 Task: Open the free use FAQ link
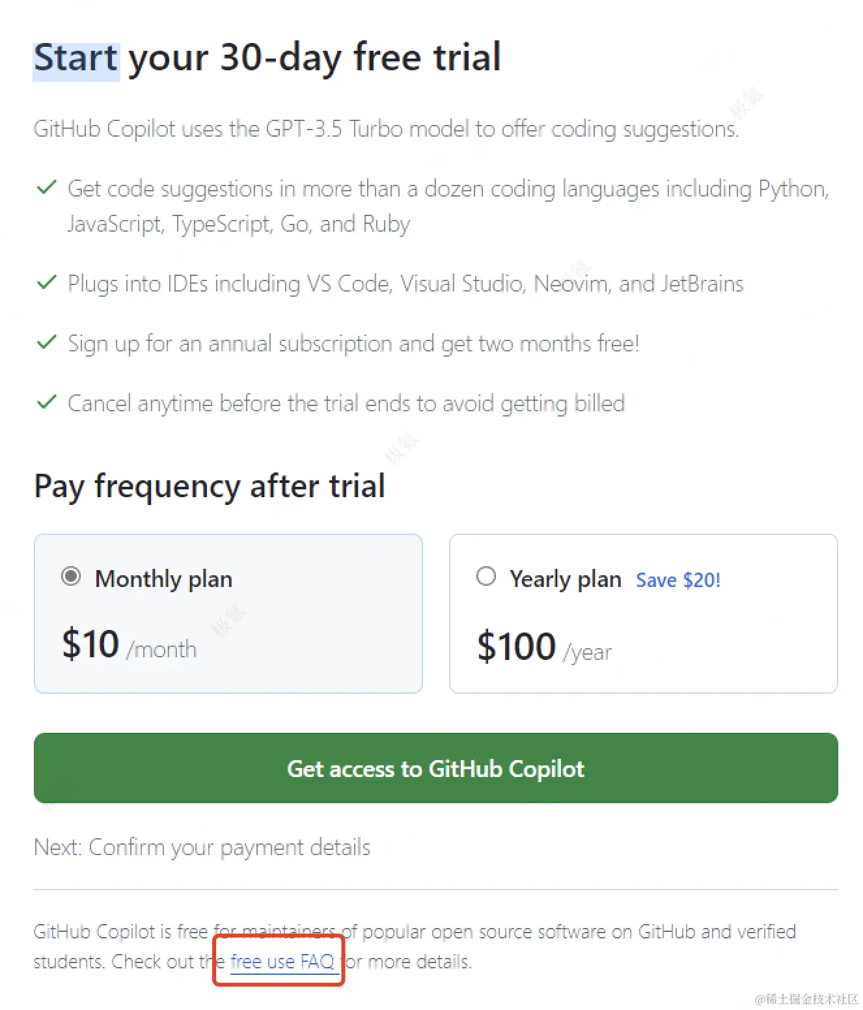[x=282, y=961]
